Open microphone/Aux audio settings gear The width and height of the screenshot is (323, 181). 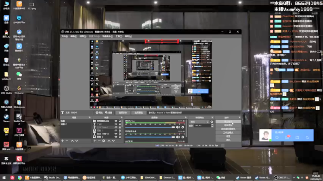[182, 127]
